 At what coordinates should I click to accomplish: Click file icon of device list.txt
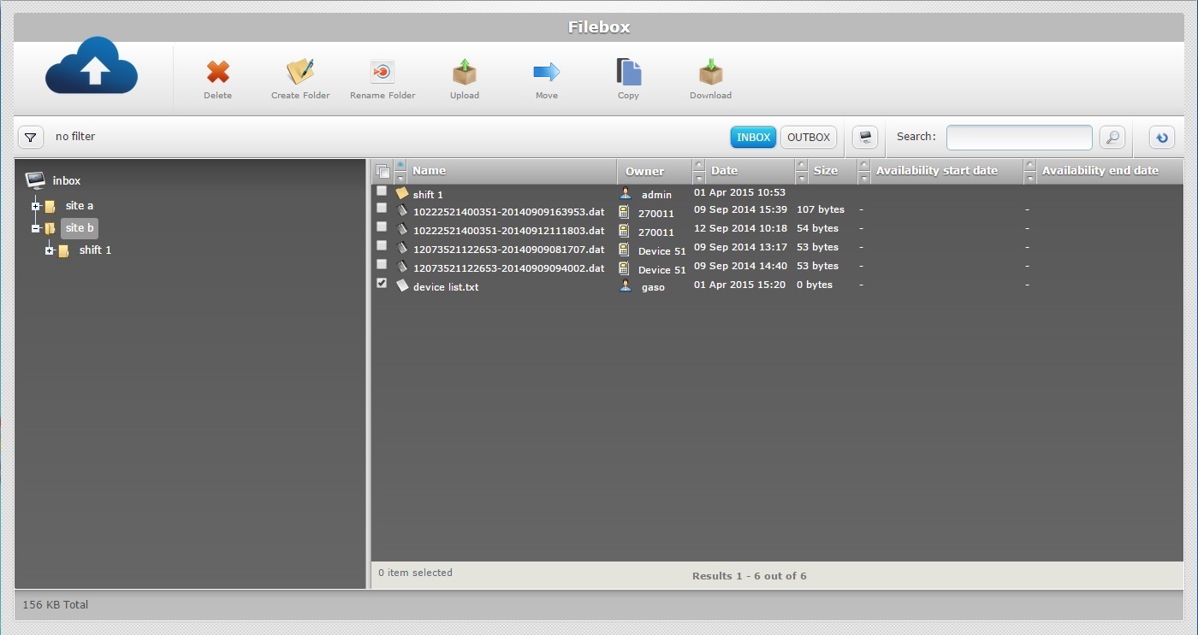(402, 285)
